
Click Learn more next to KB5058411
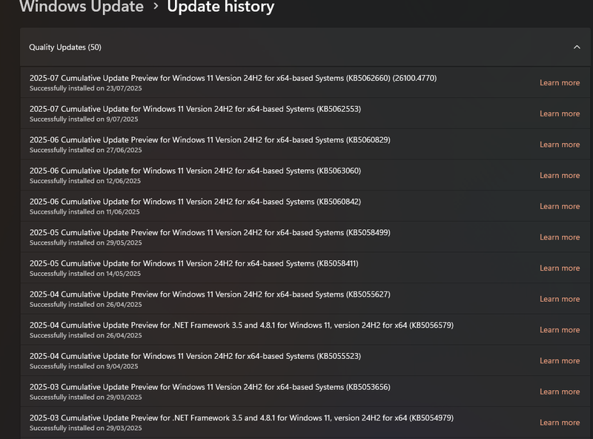(x=560, y=268)
